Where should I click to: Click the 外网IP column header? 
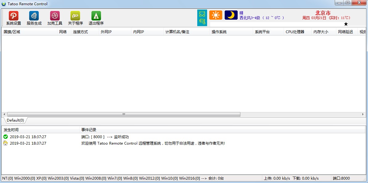coord(115,32)
